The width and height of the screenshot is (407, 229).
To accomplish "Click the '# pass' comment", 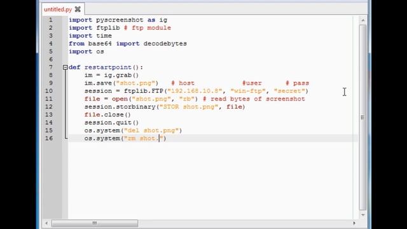I will pos(297,83).
